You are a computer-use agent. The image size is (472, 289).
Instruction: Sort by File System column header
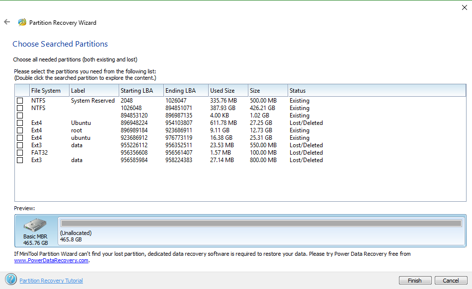[x=49, y=90]
